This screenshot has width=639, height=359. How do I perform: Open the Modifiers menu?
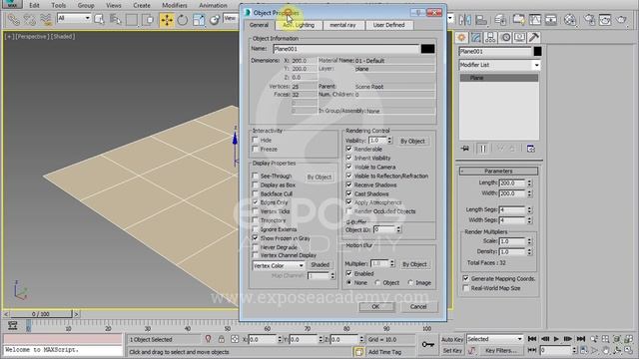click(x=175, y=5)
